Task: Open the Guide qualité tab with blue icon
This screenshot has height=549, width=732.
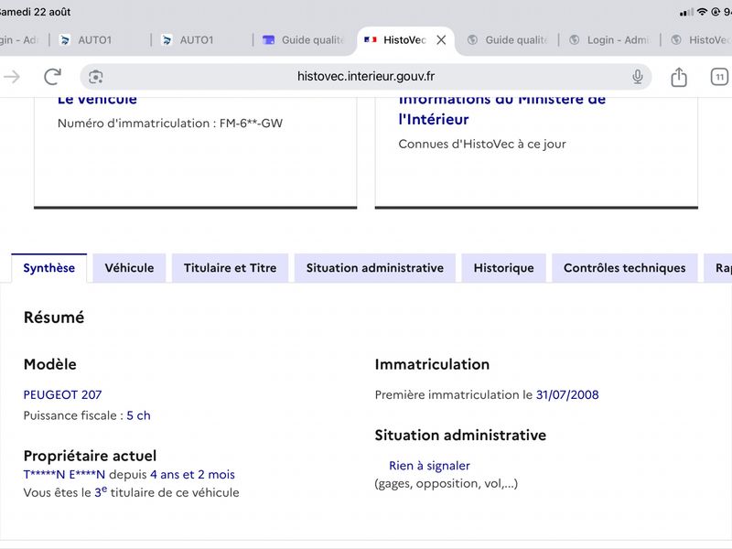Action: pos(304,40)
